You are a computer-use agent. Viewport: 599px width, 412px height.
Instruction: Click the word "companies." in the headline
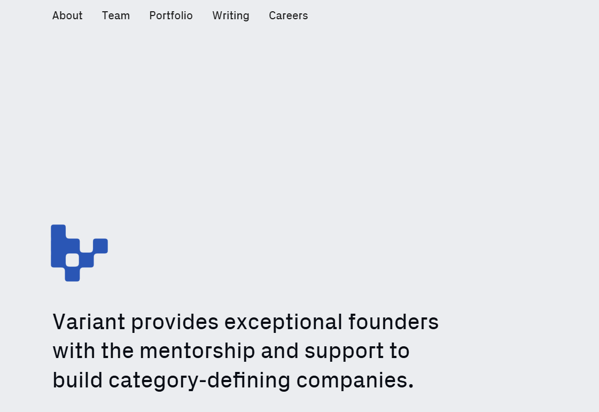coord(355,381)
